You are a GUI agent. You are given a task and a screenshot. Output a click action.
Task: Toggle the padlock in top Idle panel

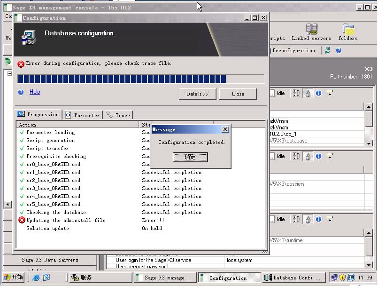pos(308,94)
